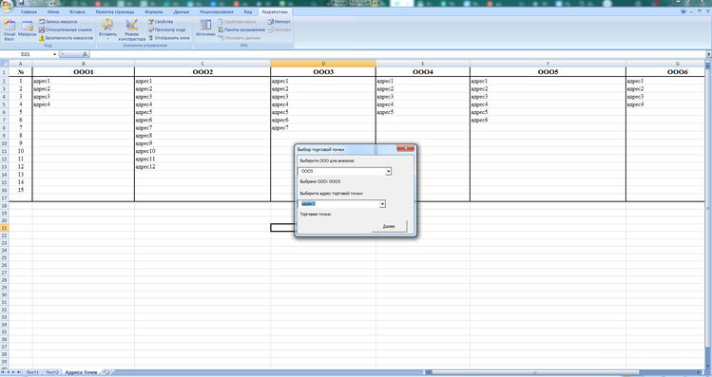Click the Save icon in quick access toolbar
This screenshot has height=377, width=712.
[x=21, y=3]
